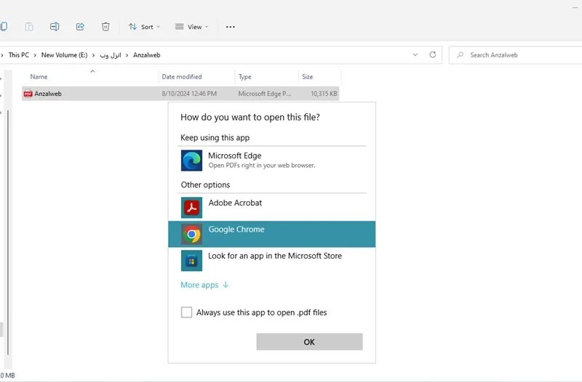Click the Copy toolbar icon

(4, 27)
